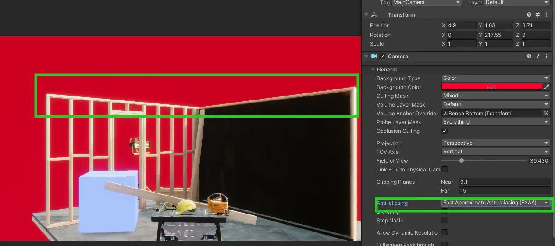
Task: Open the Tag dropdown showing MainCamera
Action: (x=427, y=3)
